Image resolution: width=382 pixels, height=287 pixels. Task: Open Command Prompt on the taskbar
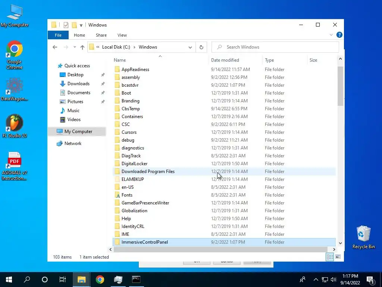tap(136, 280)
